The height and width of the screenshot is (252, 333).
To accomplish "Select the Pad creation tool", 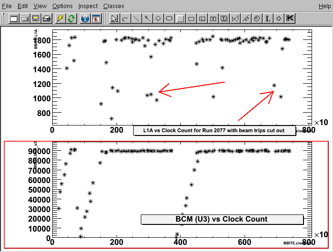I will click(180, 19).
